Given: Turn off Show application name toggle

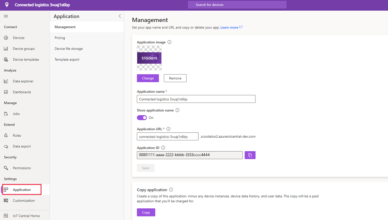Looking at the screenshot, I should (142, 118).
